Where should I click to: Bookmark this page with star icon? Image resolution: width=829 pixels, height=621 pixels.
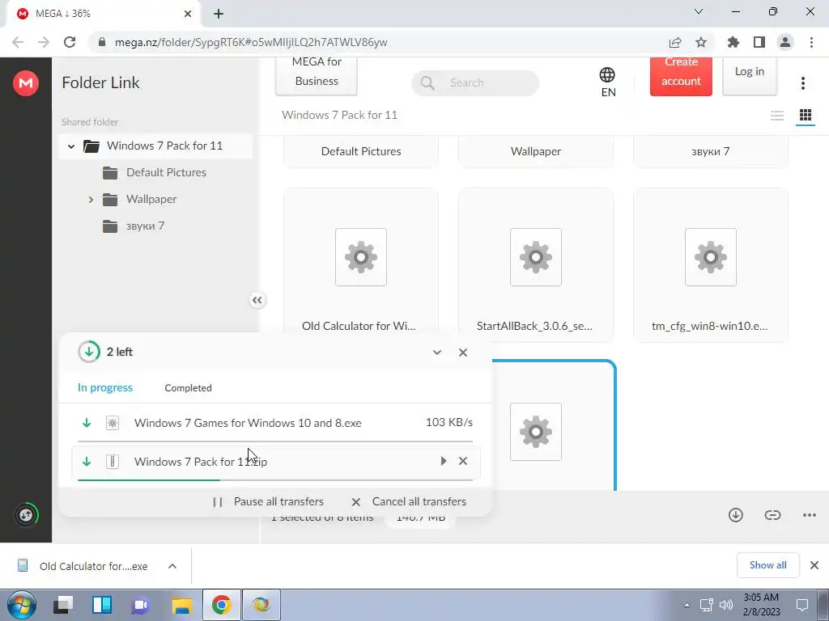point(701,42)
